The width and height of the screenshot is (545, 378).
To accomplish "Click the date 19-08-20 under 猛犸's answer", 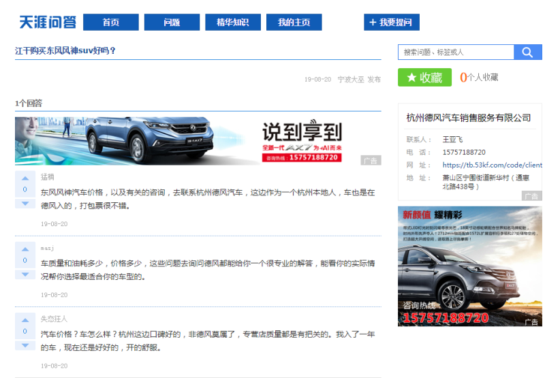I will (x=54, y=224).
